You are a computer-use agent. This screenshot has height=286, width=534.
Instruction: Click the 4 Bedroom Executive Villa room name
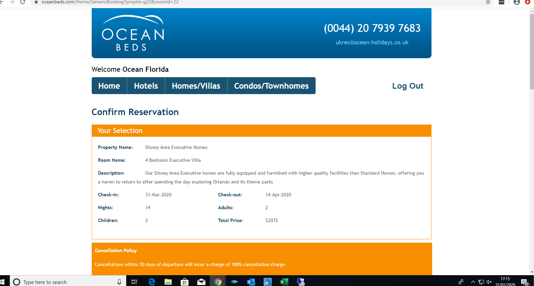pyautogui.click(x=173, y=160)
